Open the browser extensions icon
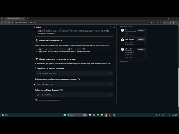This screenshot has height=134, width=179. coord(165,23)
